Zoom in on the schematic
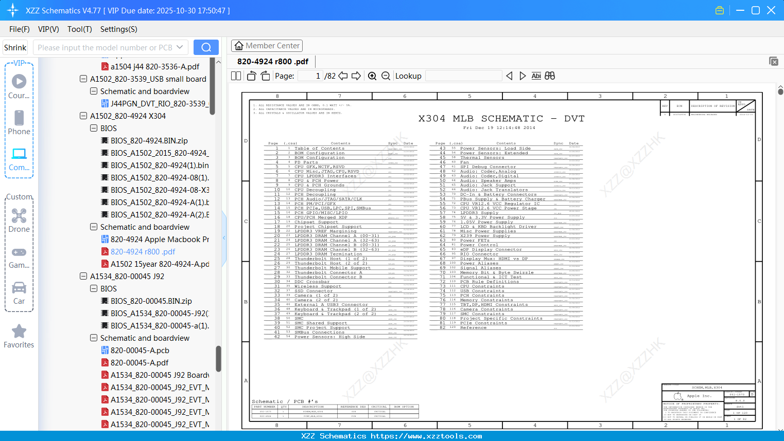 coord(372,76)
